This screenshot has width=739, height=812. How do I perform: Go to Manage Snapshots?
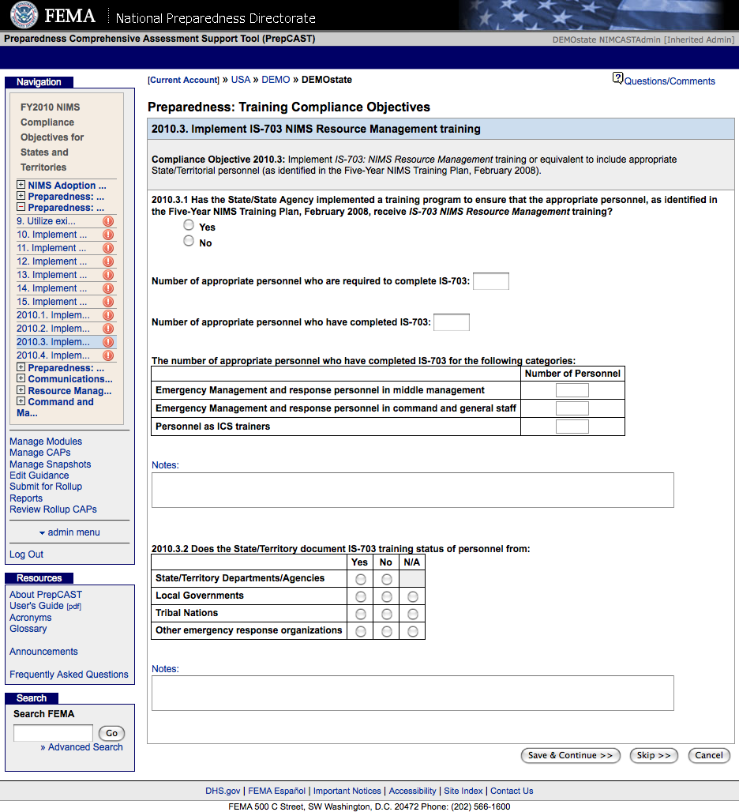(50, 464)
